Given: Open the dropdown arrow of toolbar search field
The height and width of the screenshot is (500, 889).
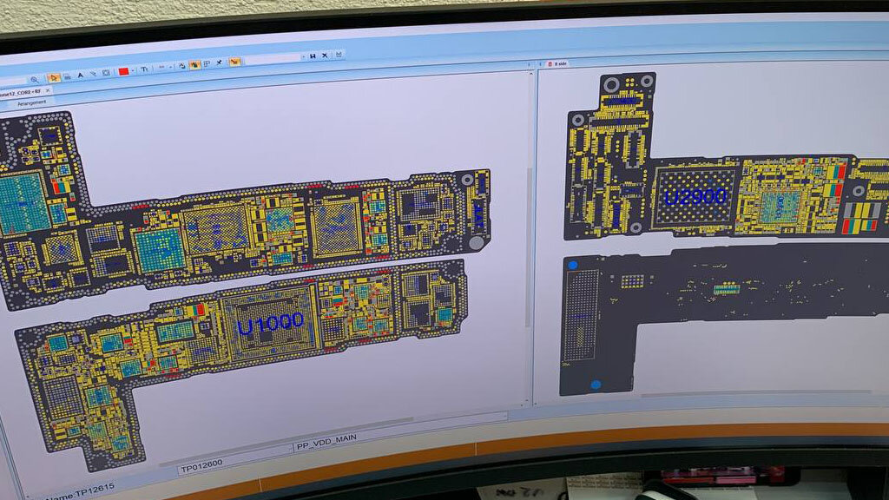Looking at the screenshot, I should coord(303,56).
